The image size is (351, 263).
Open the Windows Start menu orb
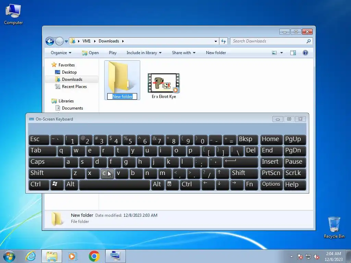pos(9,256)
